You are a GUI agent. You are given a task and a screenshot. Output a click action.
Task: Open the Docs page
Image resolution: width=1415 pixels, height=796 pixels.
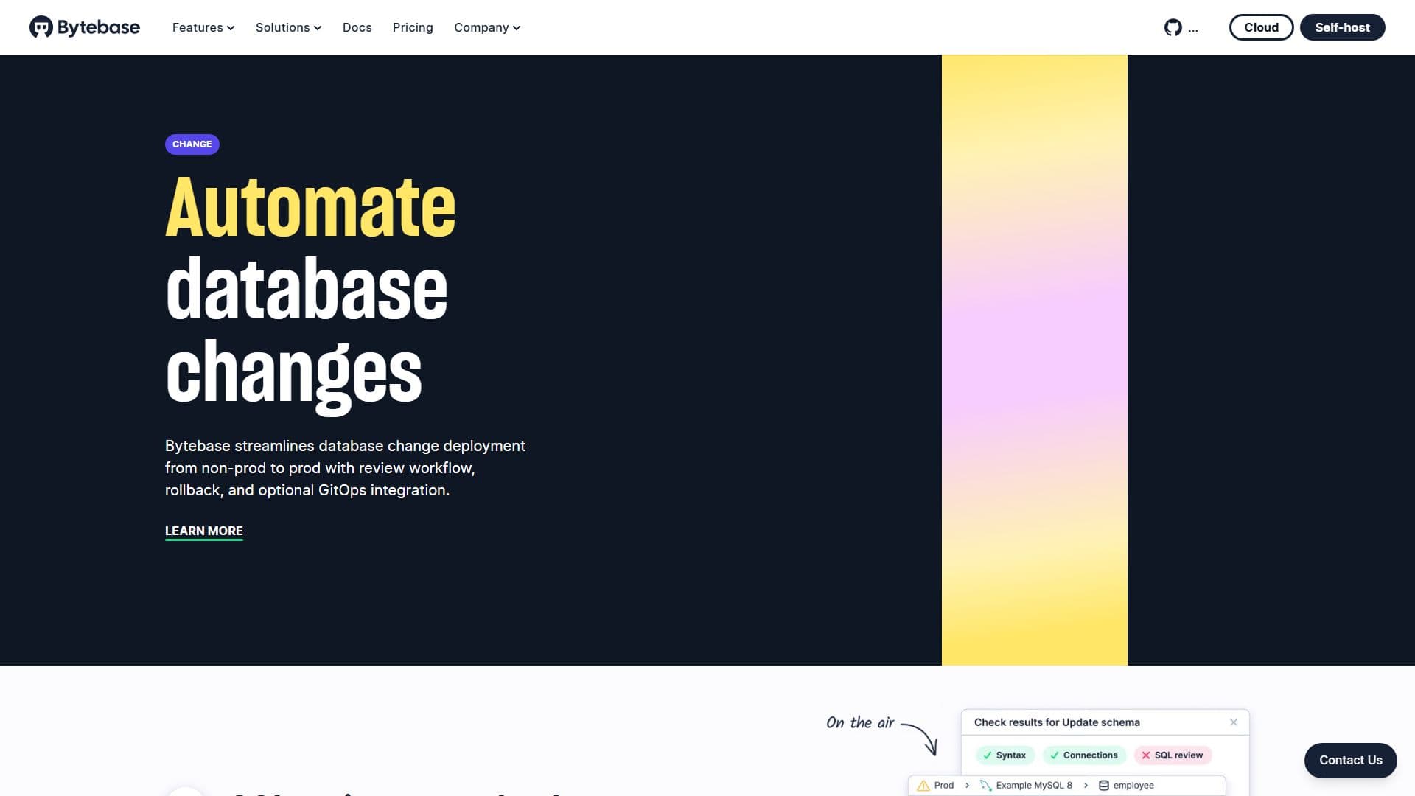click(x=357, y=27)
